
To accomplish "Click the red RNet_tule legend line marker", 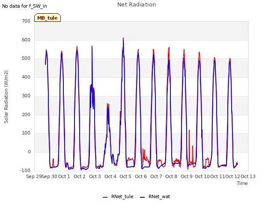I will [x=105, y=197].
